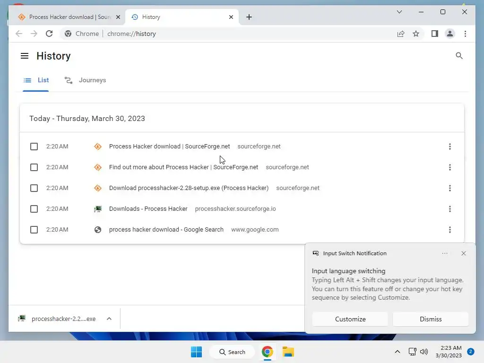Viewport: 484px width, 363px height.
Task: Check the Download processhacker-2.28-setup.exe entry
Action: coord(34,188)
